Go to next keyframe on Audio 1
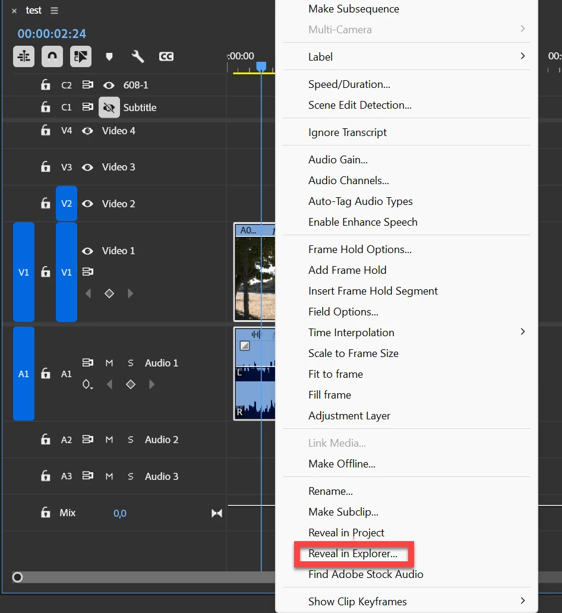The width and height of the screenshot is (562, 613). (151, 385)
